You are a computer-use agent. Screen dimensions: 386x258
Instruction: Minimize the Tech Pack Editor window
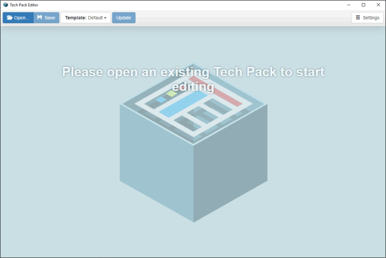(349, 5)
